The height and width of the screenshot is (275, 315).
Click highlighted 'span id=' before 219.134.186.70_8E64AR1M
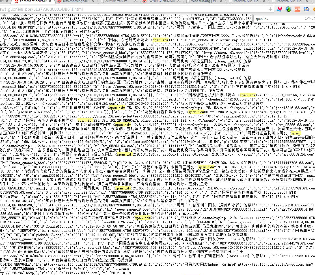coord(143,218)
